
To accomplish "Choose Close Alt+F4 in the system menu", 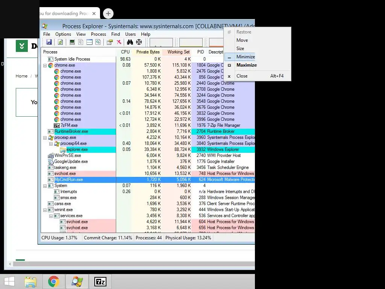I will tap(258, 76).
